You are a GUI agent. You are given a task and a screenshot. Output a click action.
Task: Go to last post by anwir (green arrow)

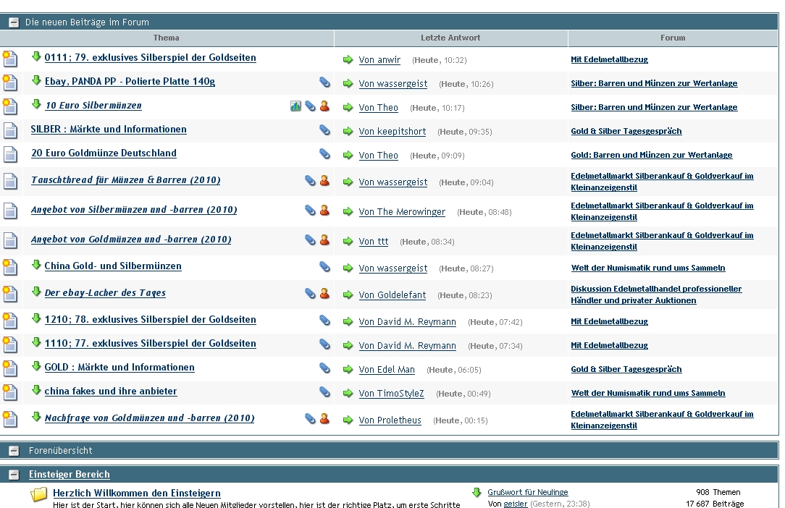[348, 60]
